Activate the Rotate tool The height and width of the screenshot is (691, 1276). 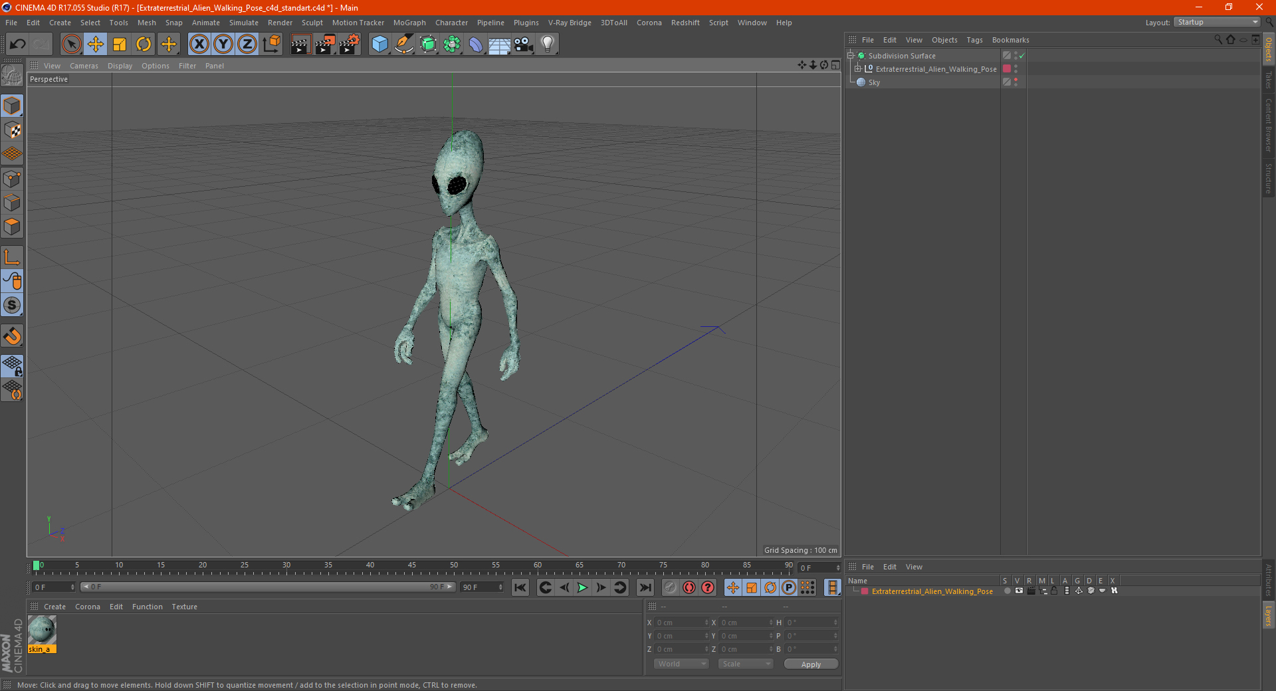coord(144,45)
